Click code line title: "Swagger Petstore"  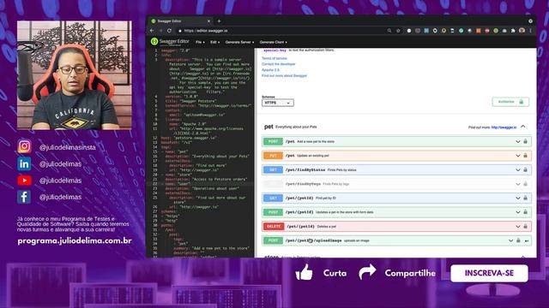(190, 101)
